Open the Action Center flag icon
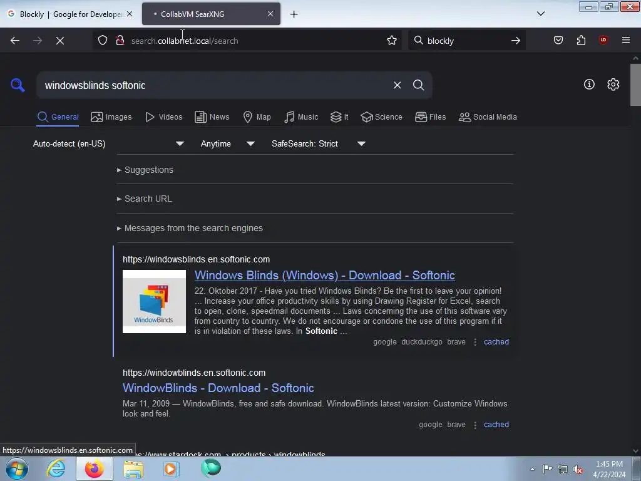 coord(547,469)
